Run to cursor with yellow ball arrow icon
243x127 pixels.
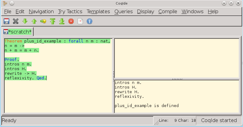coord(43,21)
